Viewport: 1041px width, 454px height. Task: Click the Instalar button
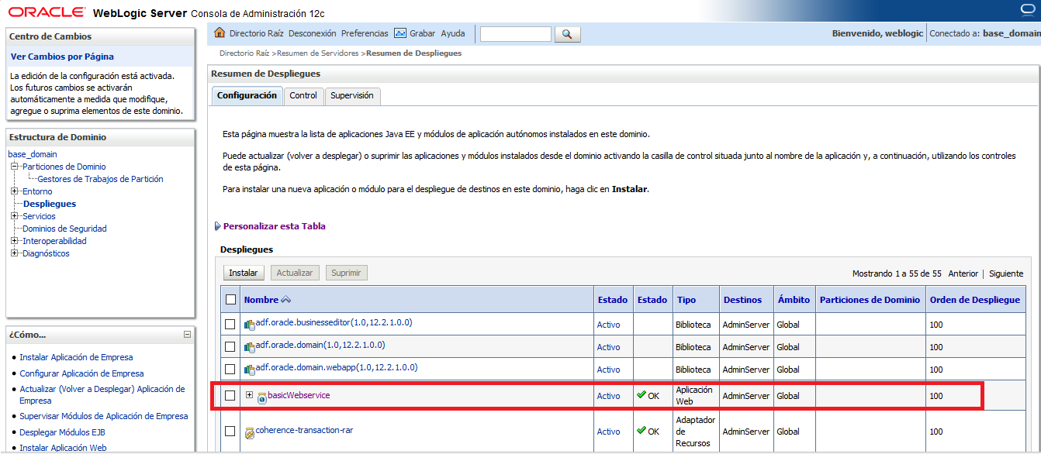(x=244, y=273)
